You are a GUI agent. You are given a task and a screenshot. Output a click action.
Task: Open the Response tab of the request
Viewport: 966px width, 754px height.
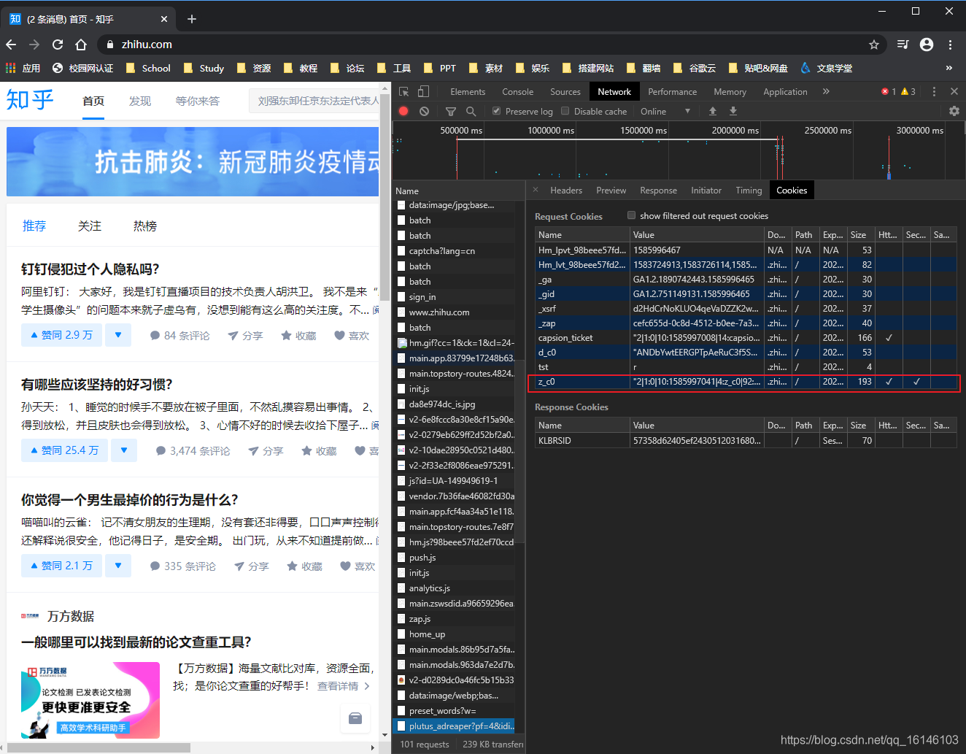(659, 190)
